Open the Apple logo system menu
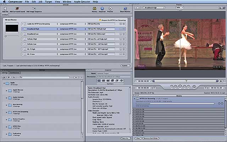The image size is (227, 142). pos(4,1)
